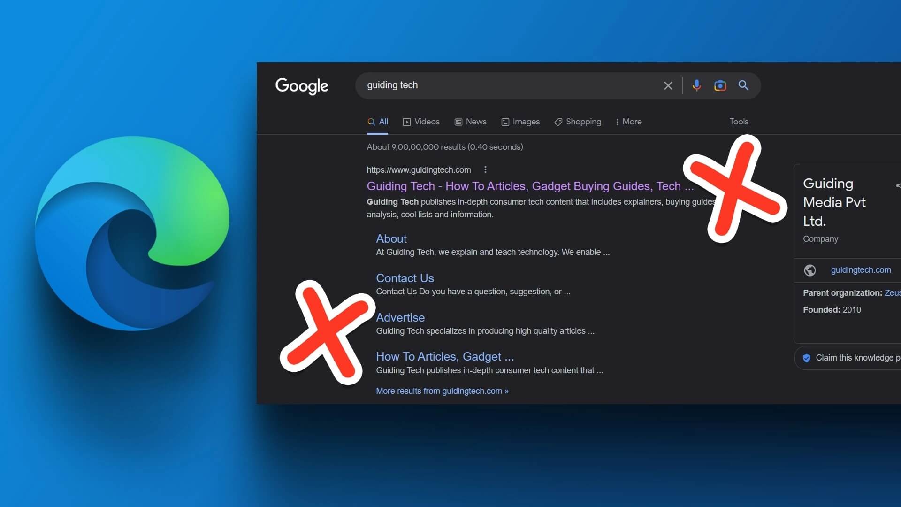Click More results from guidingtech.com link
This screenshot has height=507, width=901.
tap(443, 391)
